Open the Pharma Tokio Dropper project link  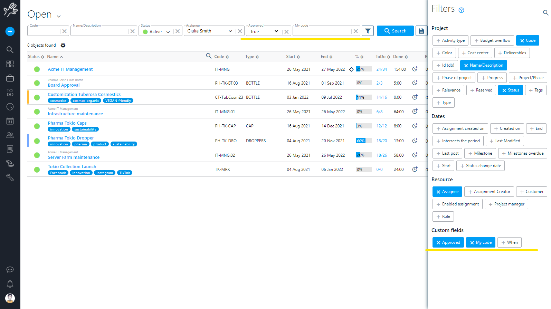(71, 138)
